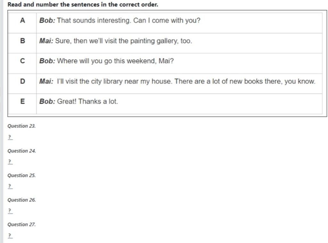This screenshot has width=328, height=243.
Task: Select the question mark below Question 25
Action: (10, 186)
